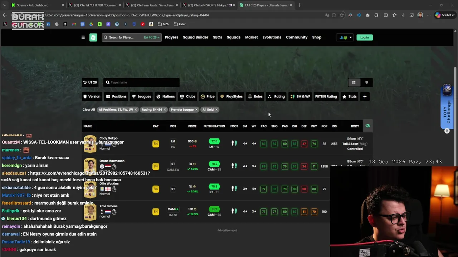This screenshot has width=458, height=257.
Task: Remove the Rating: 84-84 filter chip
Action: 165,110
